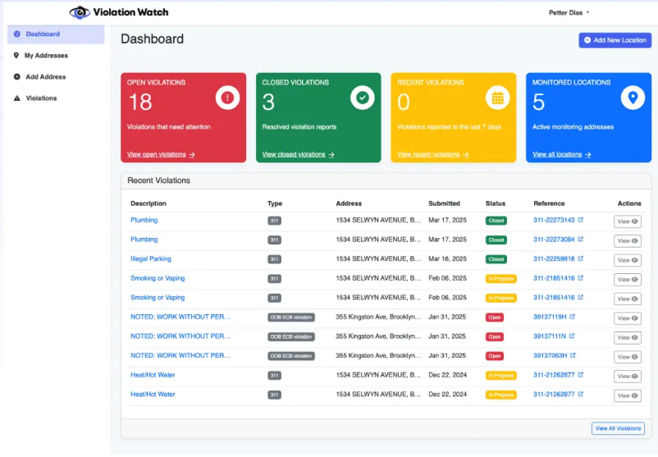Open external link icon next to 311-22259818
Screen dimensions: 658x457
(580, 258)
